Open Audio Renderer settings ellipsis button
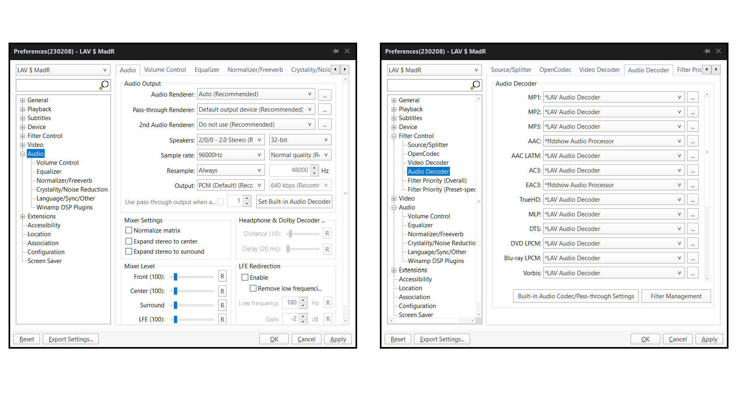 325,95
